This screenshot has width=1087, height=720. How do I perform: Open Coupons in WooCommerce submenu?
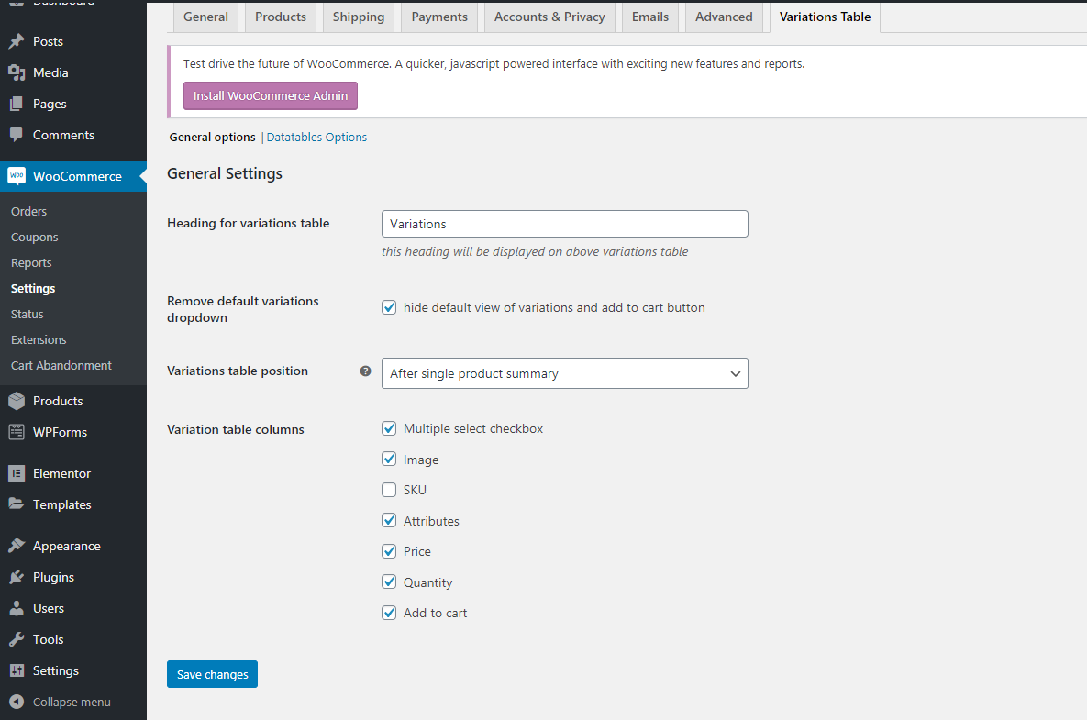point(35,237)
